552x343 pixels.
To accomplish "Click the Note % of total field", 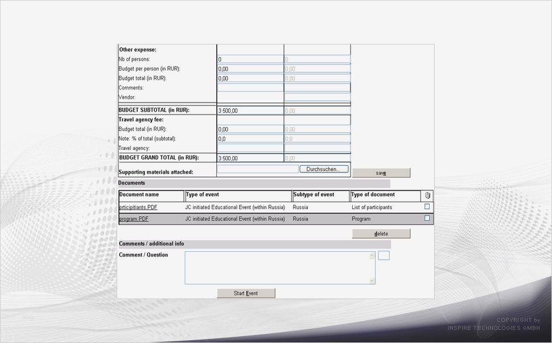I will tap(250, 139).
